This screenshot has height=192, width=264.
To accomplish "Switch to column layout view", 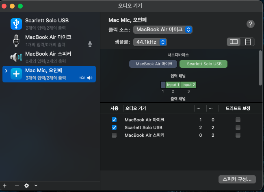I will (x=234, y=41).
